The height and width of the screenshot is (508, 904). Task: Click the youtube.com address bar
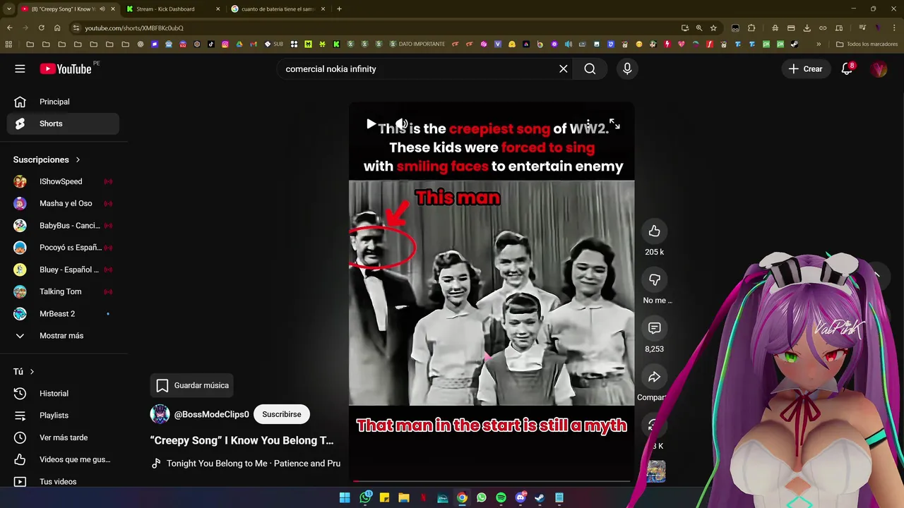(x=374, y=28)
